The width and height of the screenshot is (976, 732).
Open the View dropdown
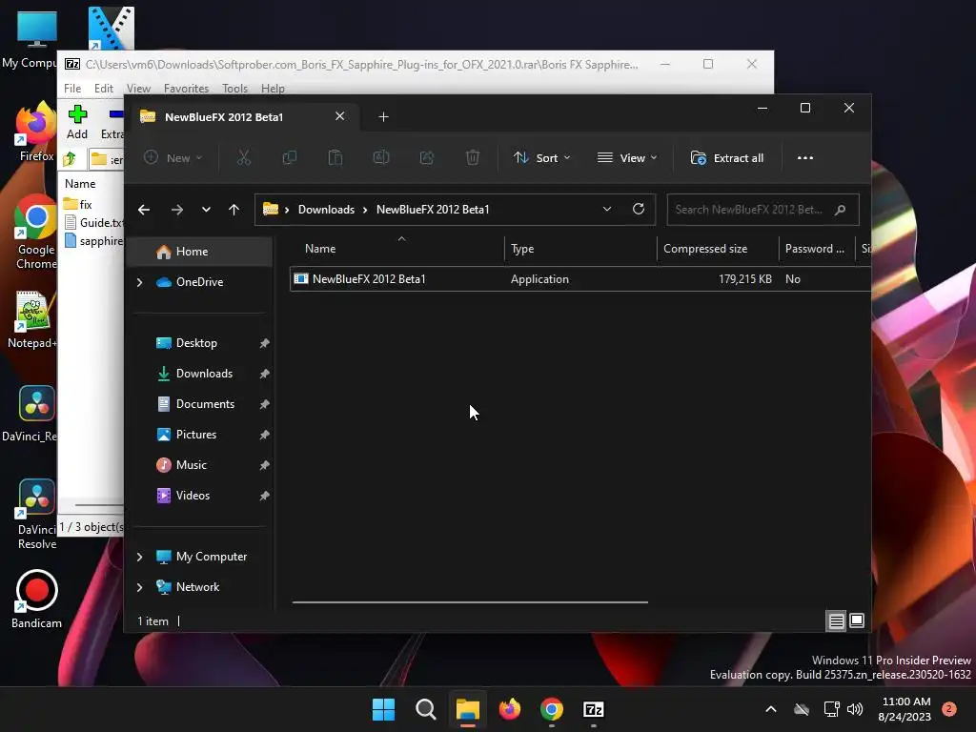(627, 158)
